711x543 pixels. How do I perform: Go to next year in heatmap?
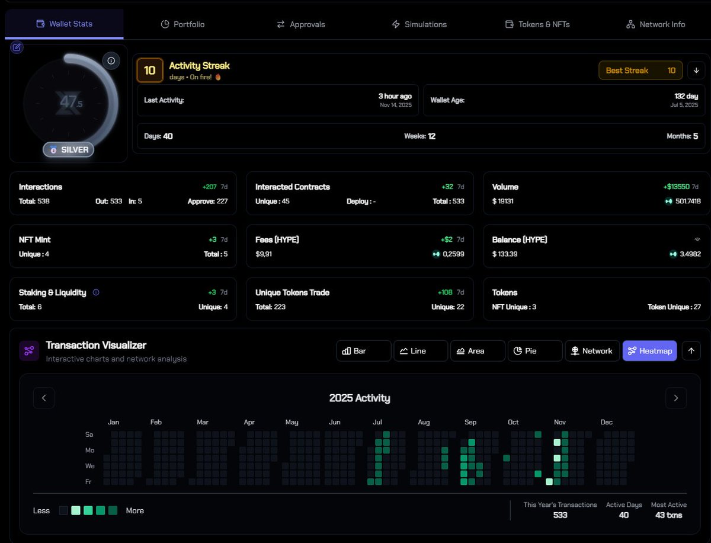click(676, 398)
